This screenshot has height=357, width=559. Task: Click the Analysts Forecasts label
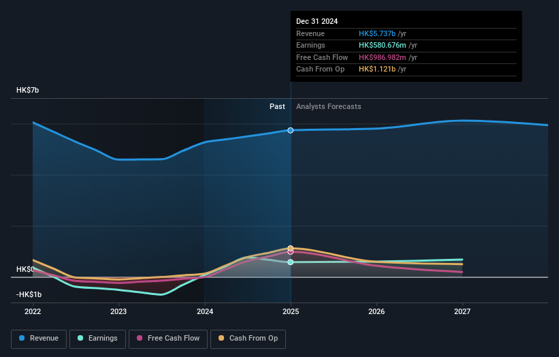click(x=329, y=107)
